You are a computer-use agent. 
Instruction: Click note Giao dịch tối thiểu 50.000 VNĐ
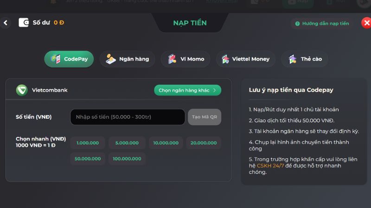point(292,121)
